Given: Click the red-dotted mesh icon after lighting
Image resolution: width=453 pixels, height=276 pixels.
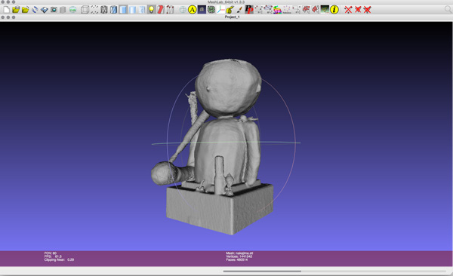Looking at the screenshot, I should 170,10.
